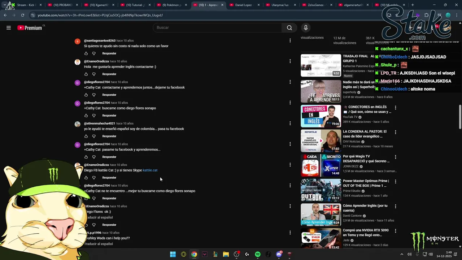Go to YouTube Premium home logo
This screenshot has height=260, width=462.
30,28
